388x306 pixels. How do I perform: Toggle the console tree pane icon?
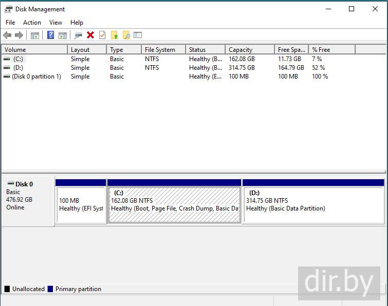coord(35,35)
